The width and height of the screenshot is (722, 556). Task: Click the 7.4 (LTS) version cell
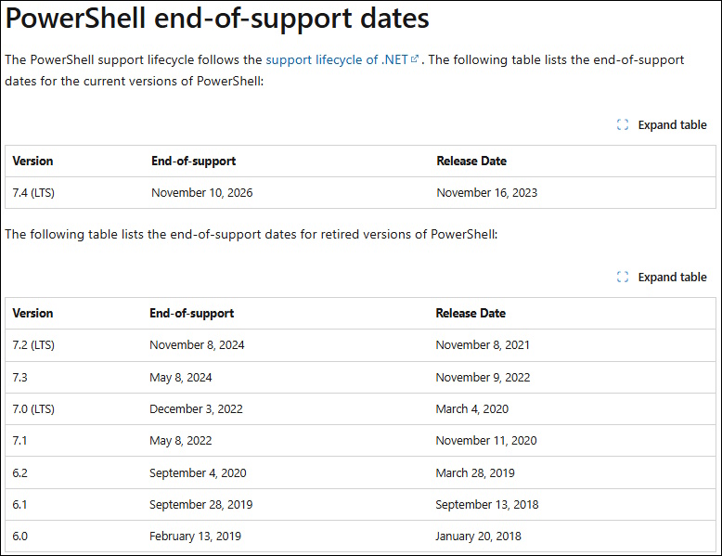[33, 192]
